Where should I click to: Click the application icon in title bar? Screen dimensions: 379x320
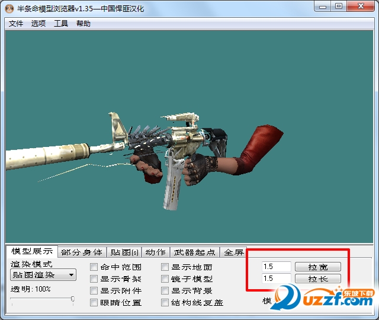9,9
